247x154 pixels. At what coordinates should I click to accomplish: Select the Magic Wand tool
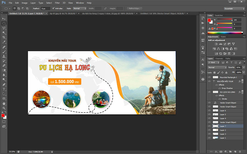pos(4,33)
